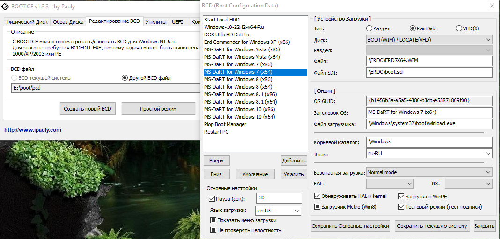This screenshot has width=500, height=239.
Task: Open the Безопасная загрузка Normal mode dropdown
Action: (429, 172)
